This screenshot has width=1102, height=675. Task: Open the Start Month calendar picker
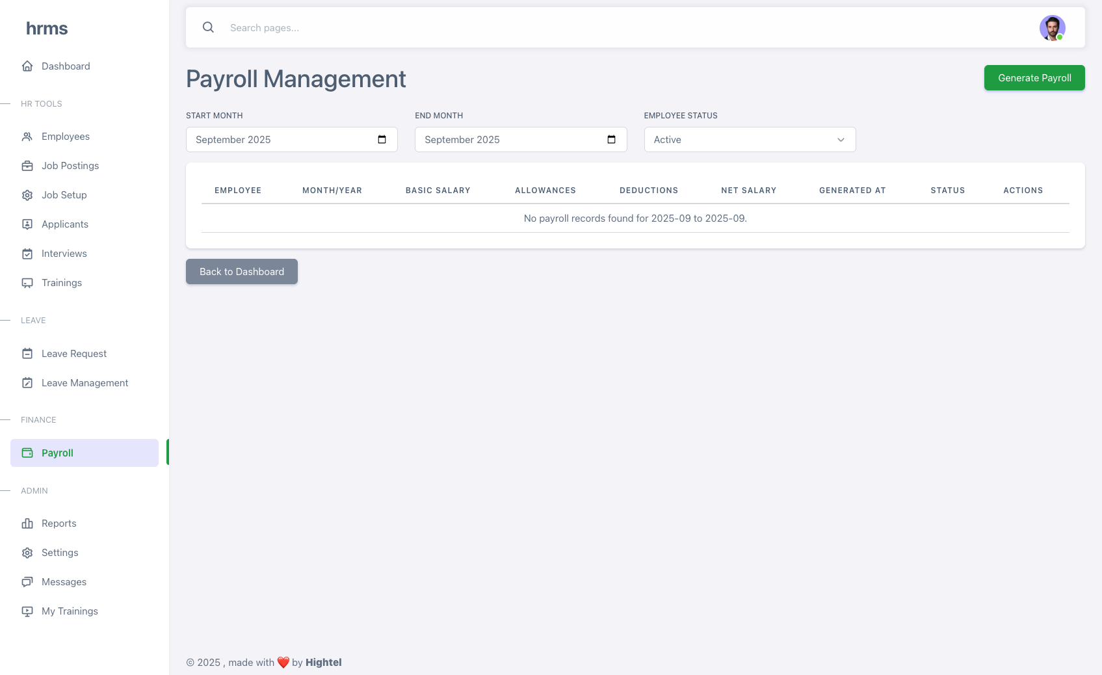tap(382, 140)
